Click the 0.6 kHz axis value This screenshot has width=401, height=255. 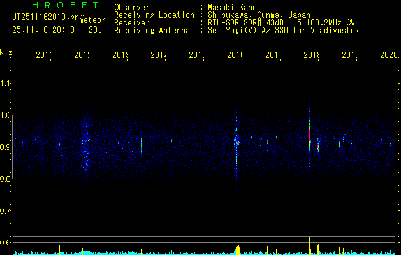(x=6, y=242)
